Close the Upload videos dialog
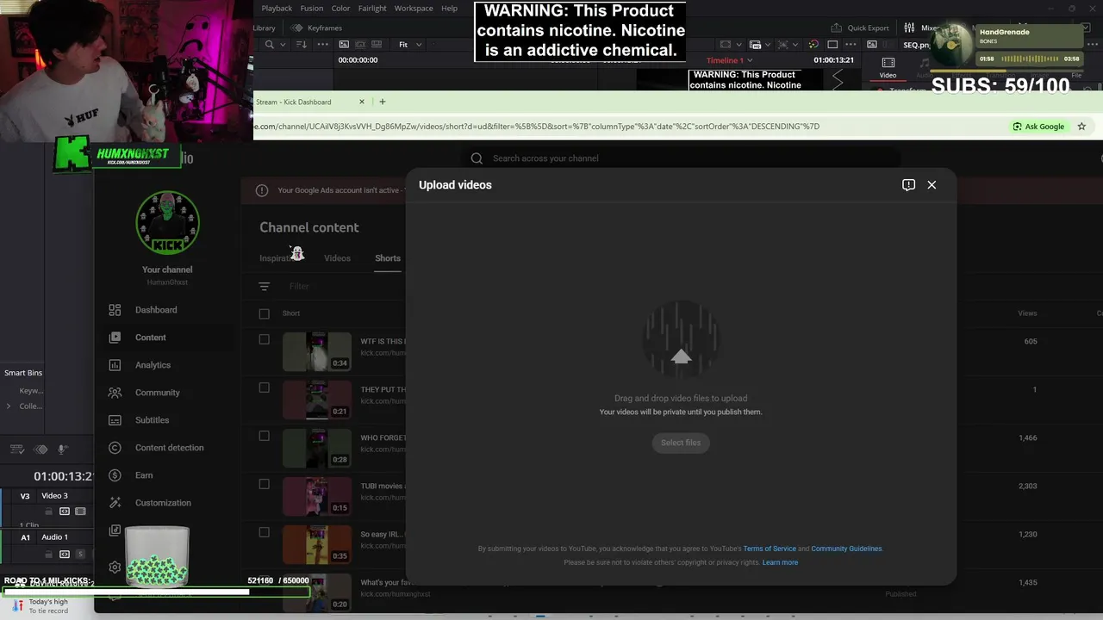1103x620 pixels. point(932,185)
